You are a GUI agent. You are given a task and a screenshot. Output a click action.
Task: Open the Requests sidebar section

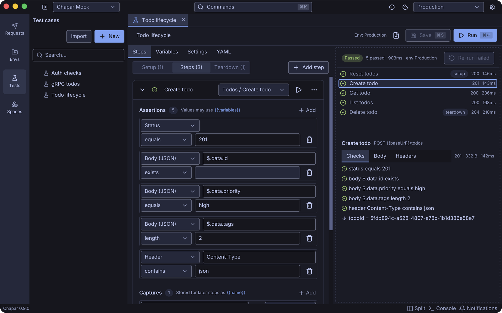14,29
